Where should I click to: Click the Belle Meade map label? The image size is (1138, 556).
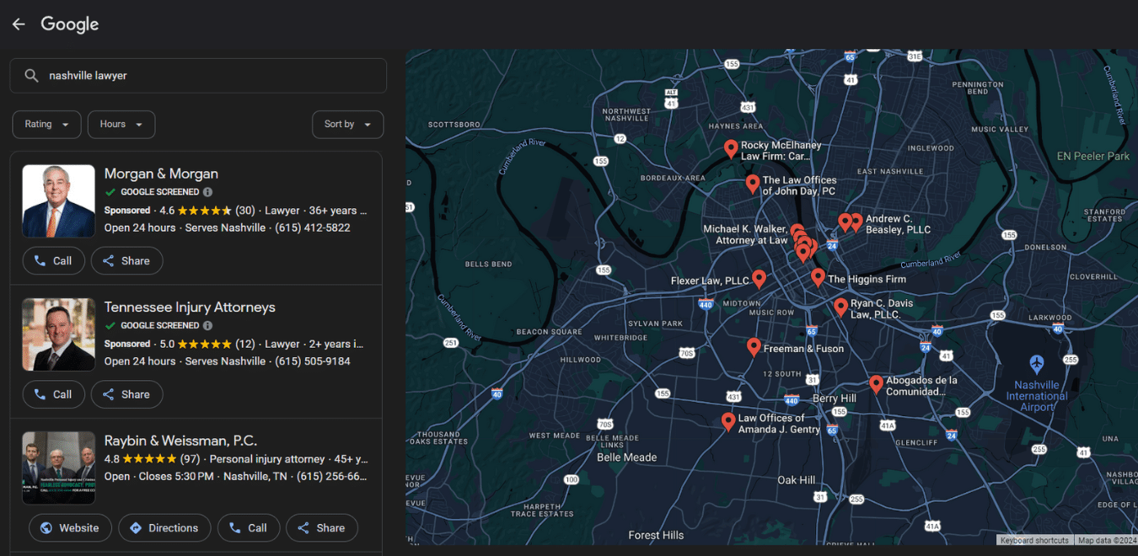point(626,457)
